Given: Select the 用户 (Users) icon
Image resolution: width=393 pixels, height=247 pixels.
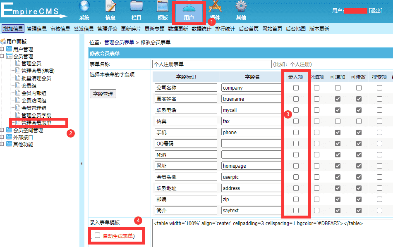Looking at the screenshot, I should tap(188, 10).
